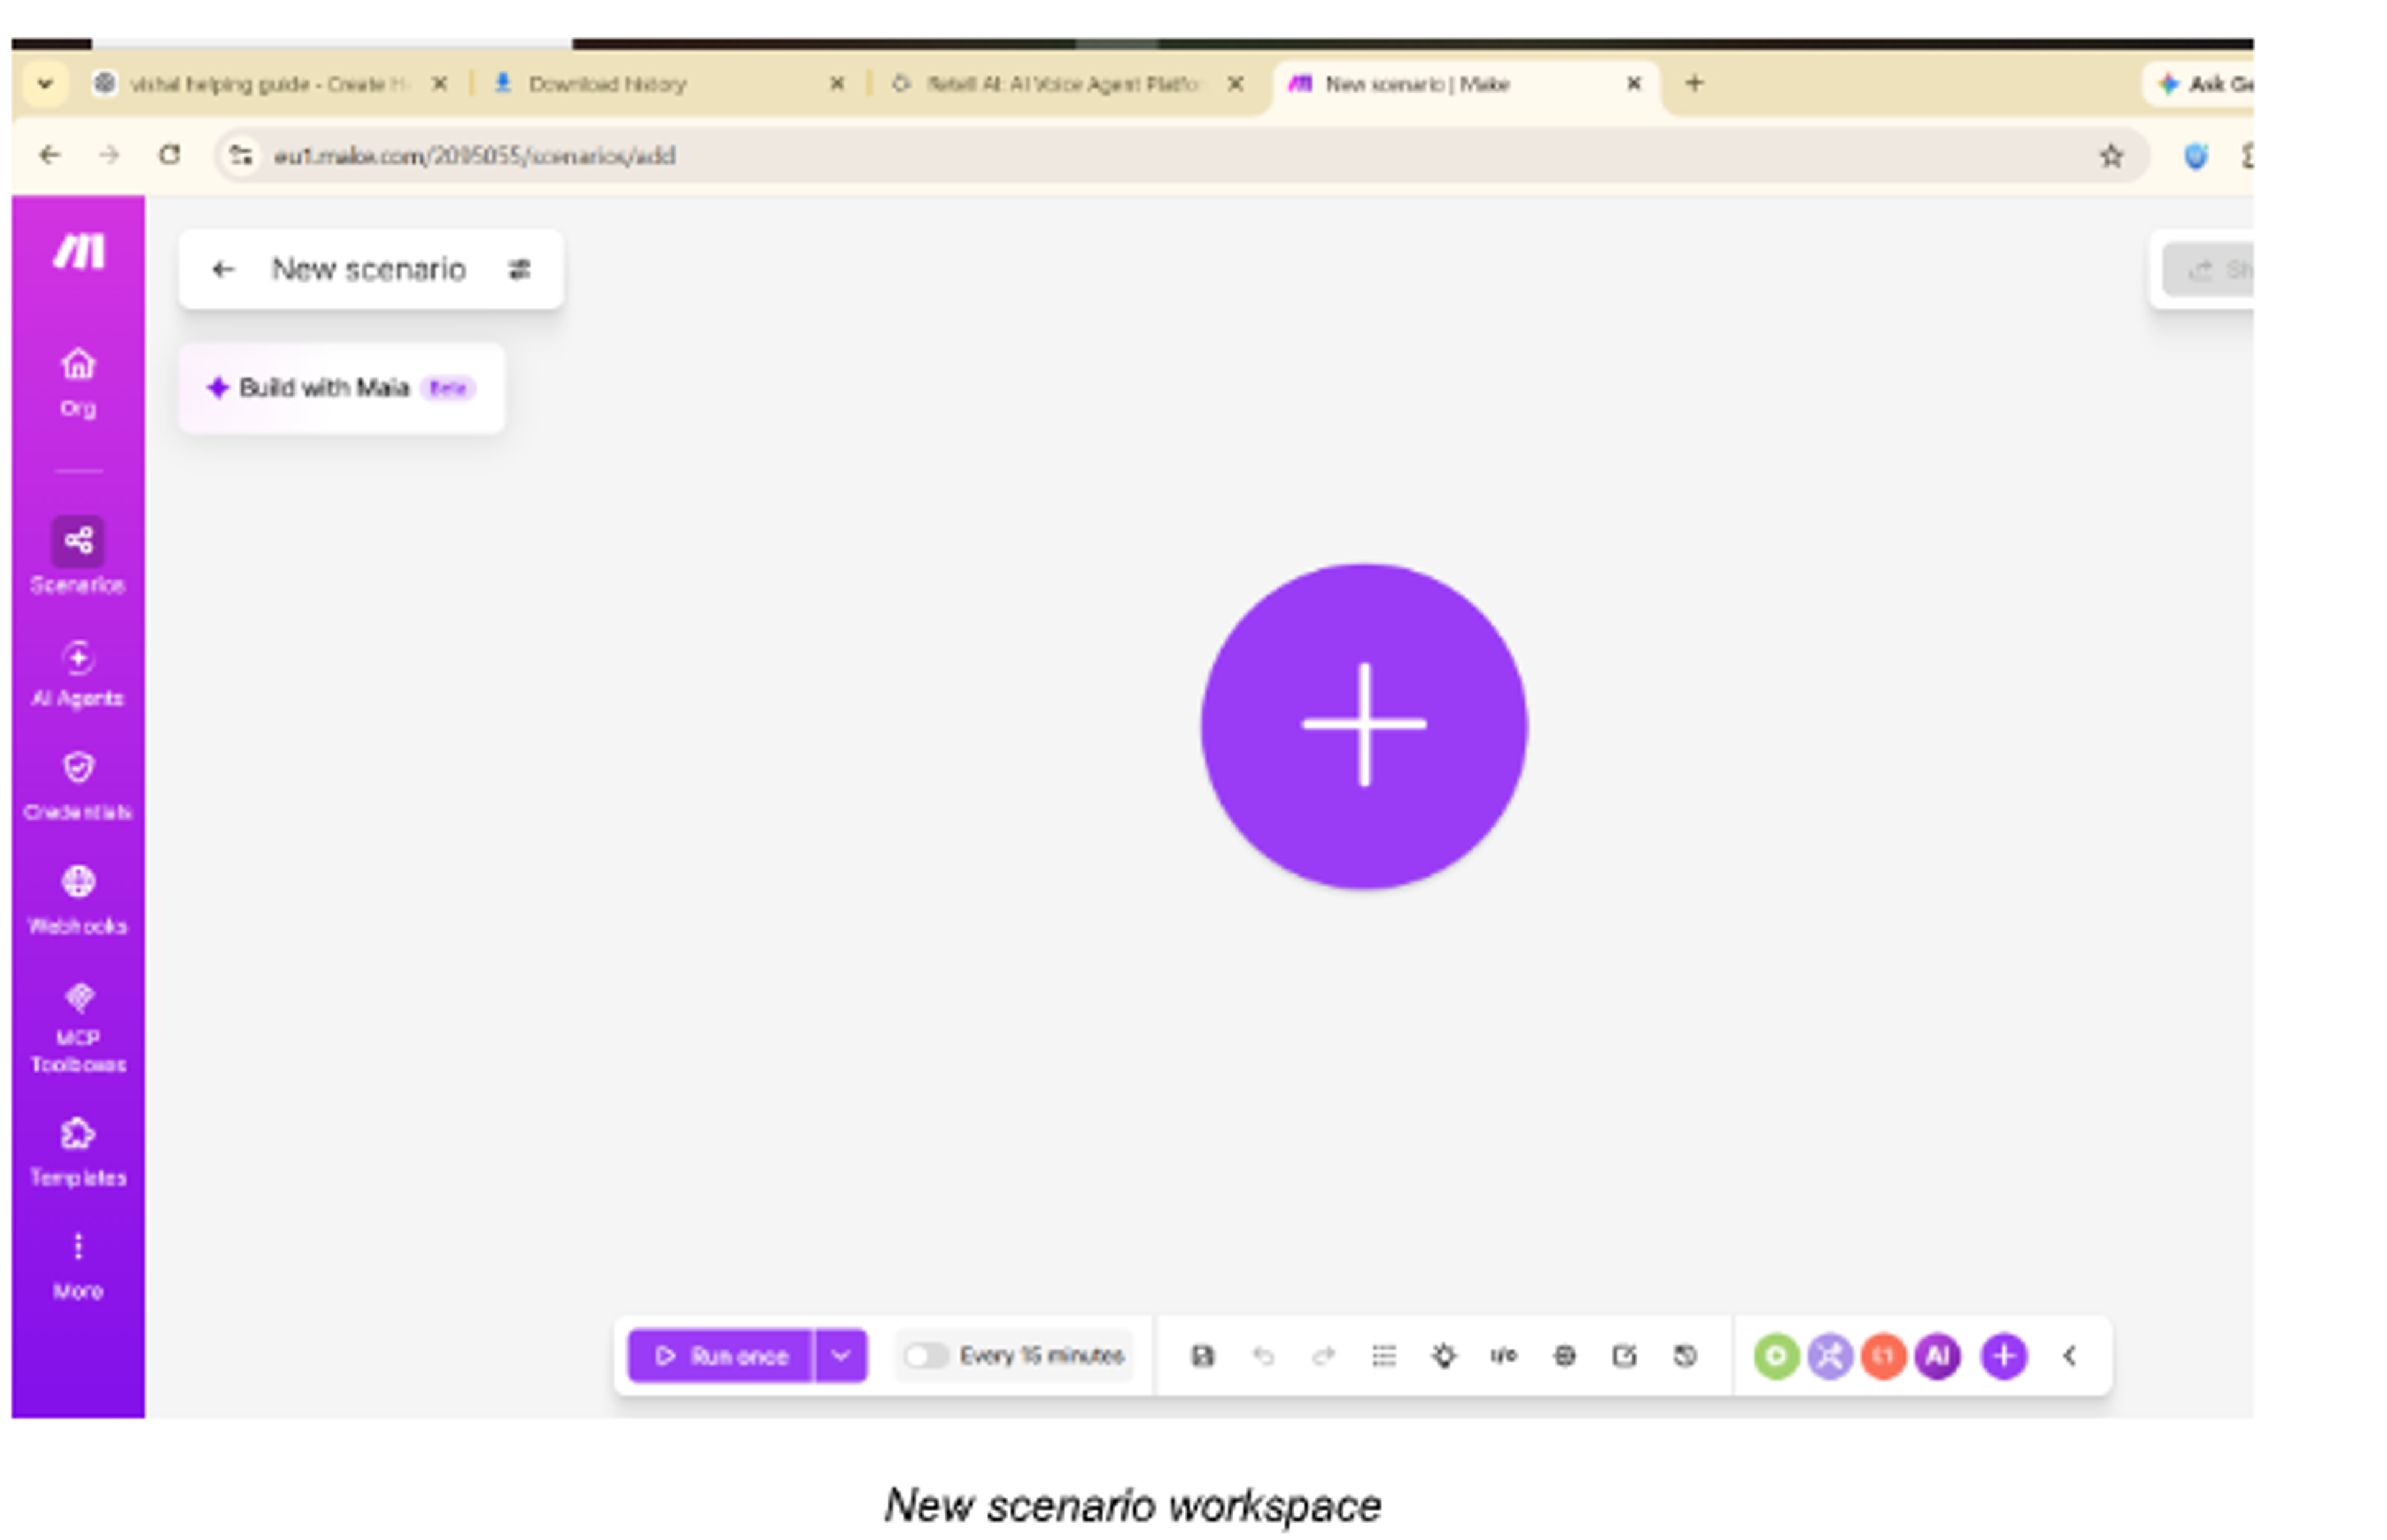Expand the Run once dropdown arrow
Image resolution: width=2387 pixels, height=1540 pixels.
[x=841, y=1355]
